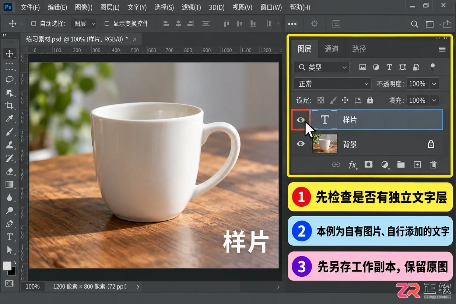Create a new group folder
This screenshot has width=456, height=304.
click(x=401, y=165)
